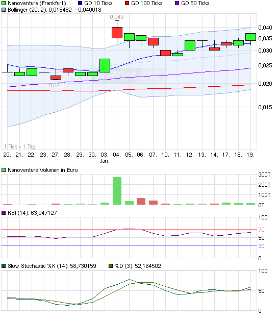278x322 pixels.
Task: Click the red candlestick on 04. Jan
Action: (x=117, y=33)
